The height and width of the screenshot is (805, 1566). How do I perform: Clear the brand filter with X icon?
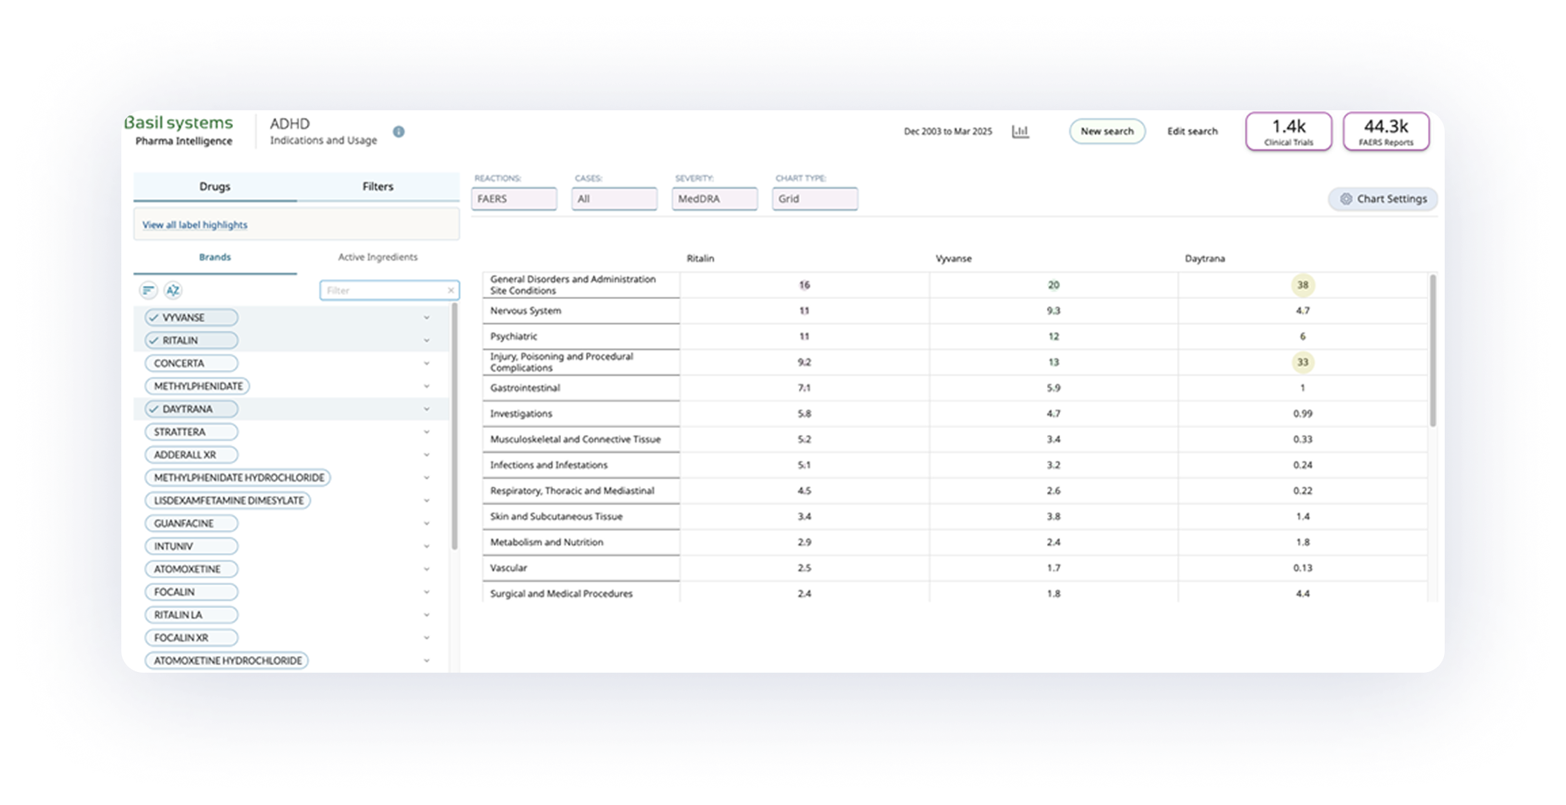451,291
